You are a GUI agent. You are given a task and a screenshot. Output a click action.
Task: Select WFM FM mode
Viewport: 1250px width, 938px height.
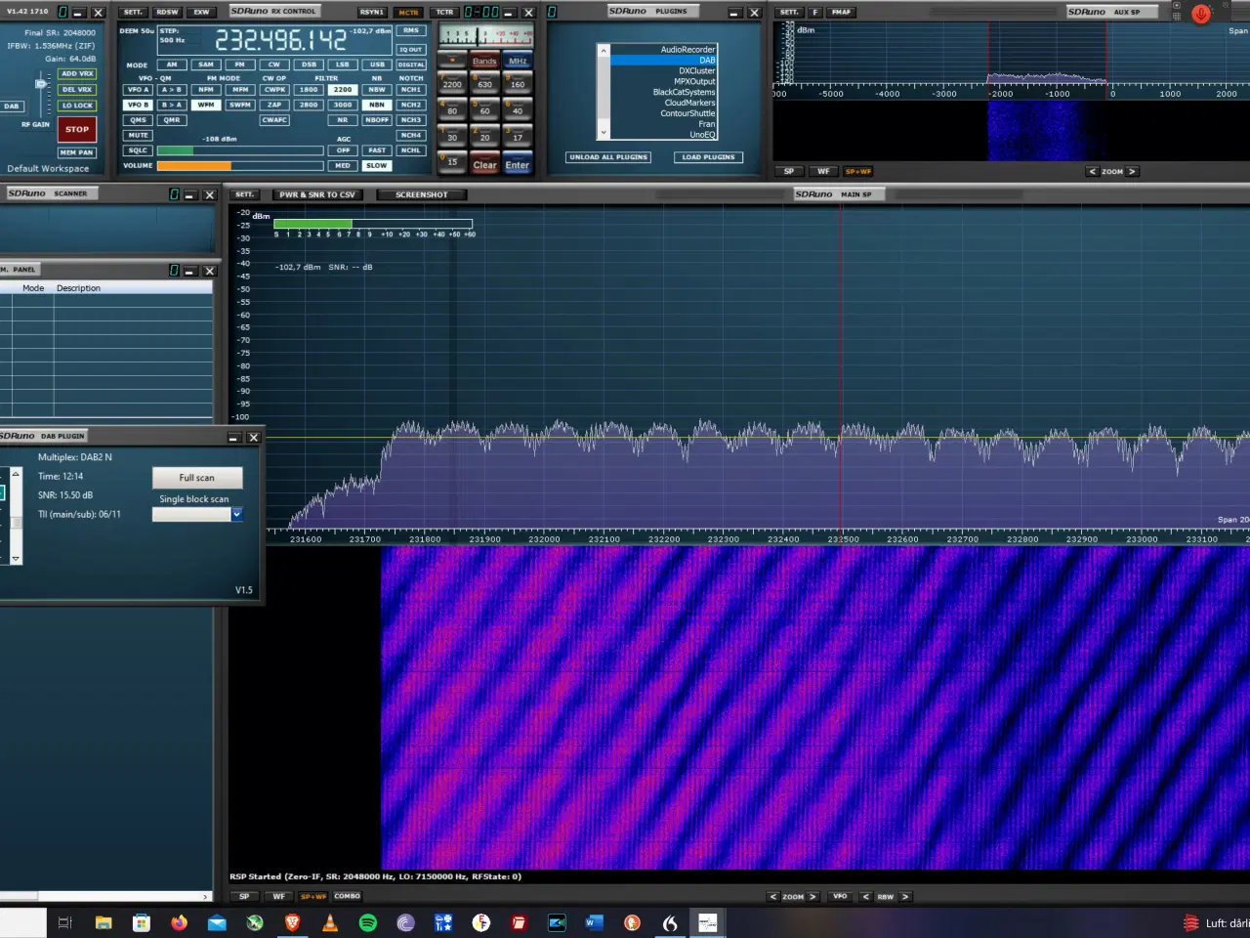206,105
